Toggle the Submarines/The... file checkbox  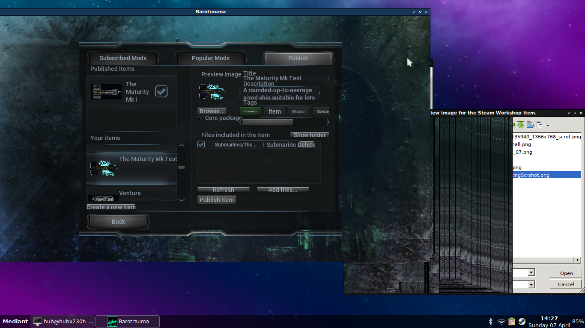click(x=201, y=145)
